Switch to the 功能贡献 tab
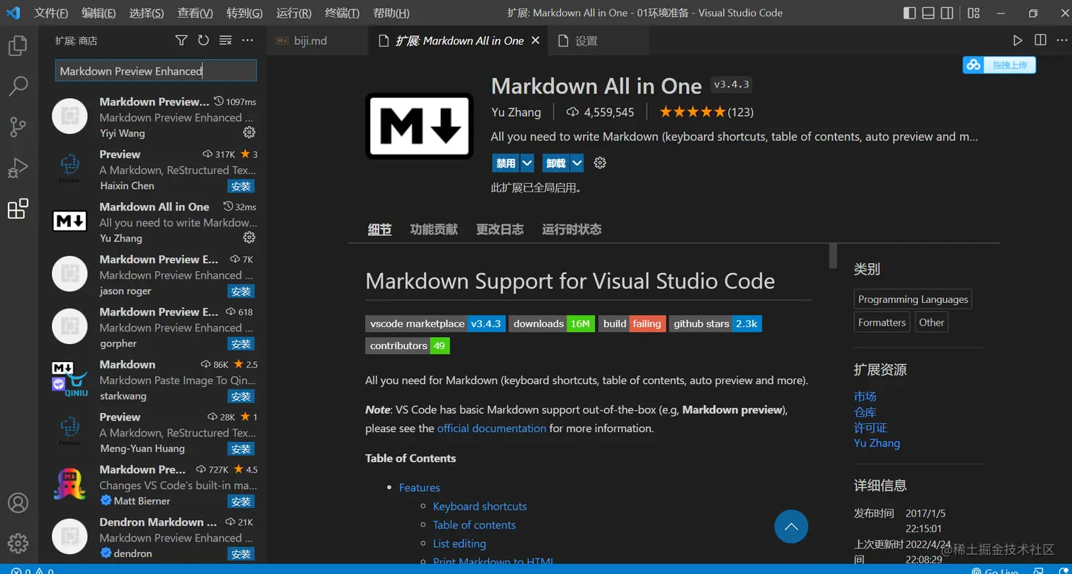The width and height of the screenshot is (1072, 574). 434,229
